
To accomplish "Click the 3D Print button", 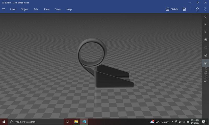I will (172, 9).
